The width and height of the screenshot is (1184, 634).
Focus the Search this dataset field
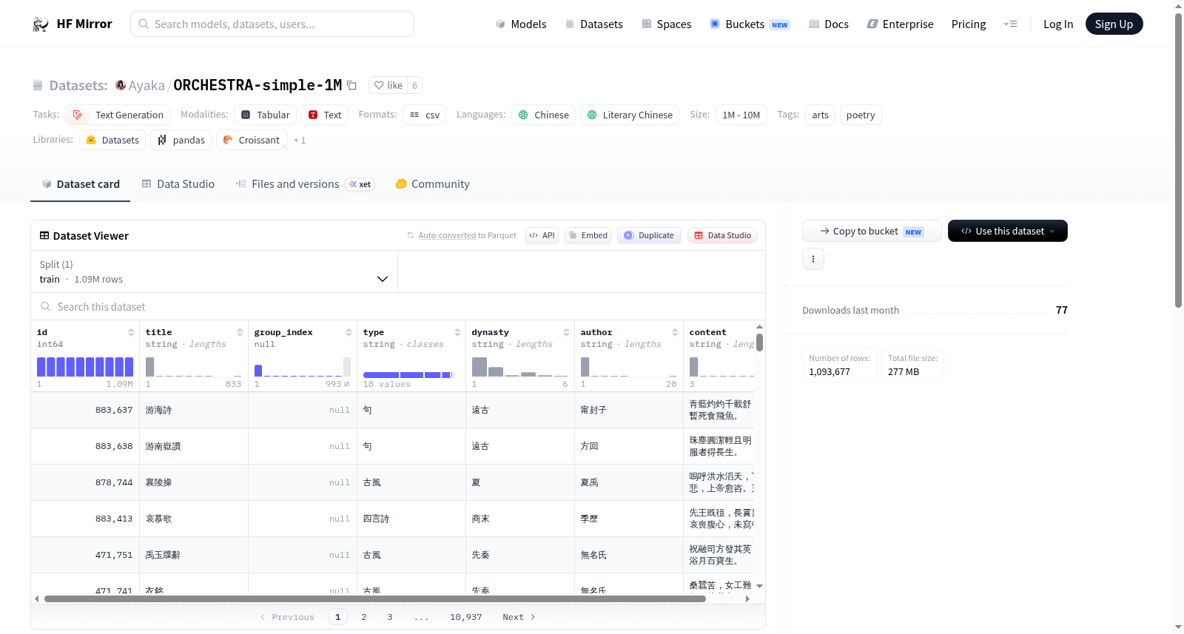tap(398, 307)
